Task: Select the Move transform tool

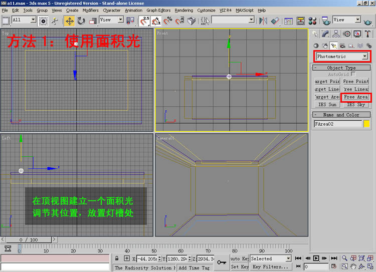Action: click(69, 21)
